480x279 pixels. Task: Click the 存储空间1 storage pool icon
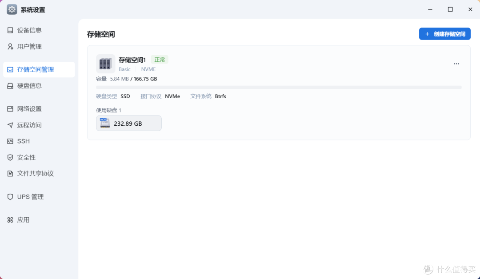point(106,64)
